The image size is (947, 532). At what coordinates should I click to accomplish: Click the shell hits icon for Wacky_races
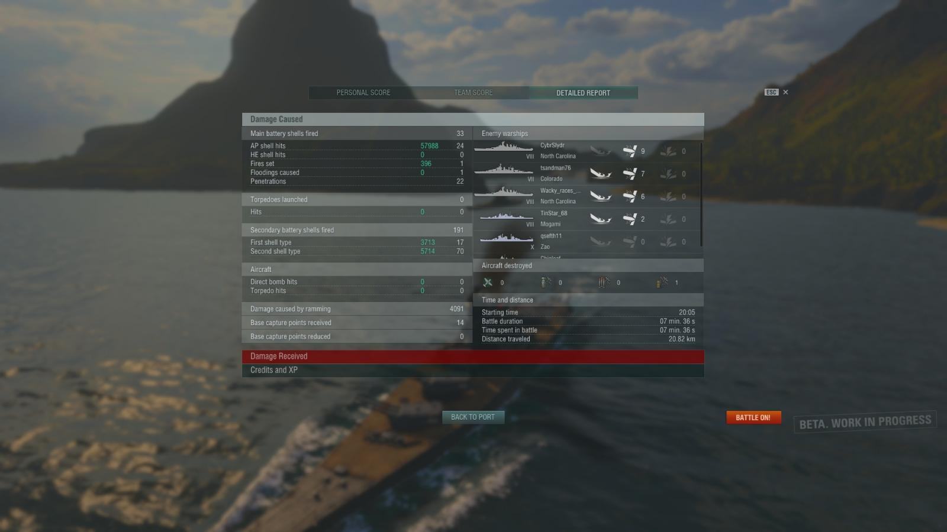tap(630, 196)
